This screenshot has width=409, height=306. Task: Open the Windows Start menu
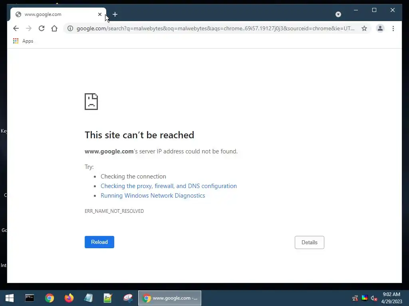(10, 298)
